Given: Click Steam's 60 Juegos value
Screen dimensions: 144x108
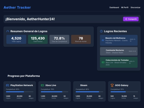Looking at the screenshot, I should [x=99, y=96].
